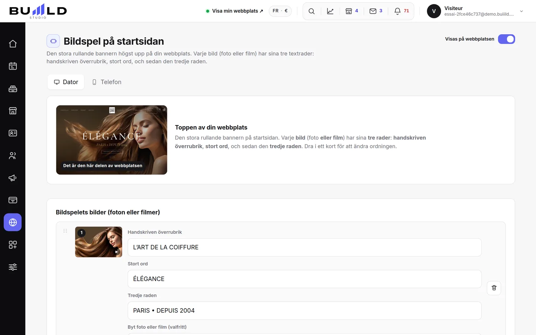Screen dimensions: 536x335
Task: Click the drag handle of slide 1
Action: tap(65, 231)
